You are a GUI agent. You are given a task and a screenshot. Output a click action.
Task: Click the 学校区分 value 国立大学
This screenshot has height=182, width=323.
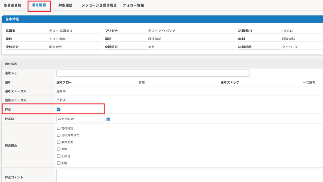pyautogui.click(x=55, y=47)
